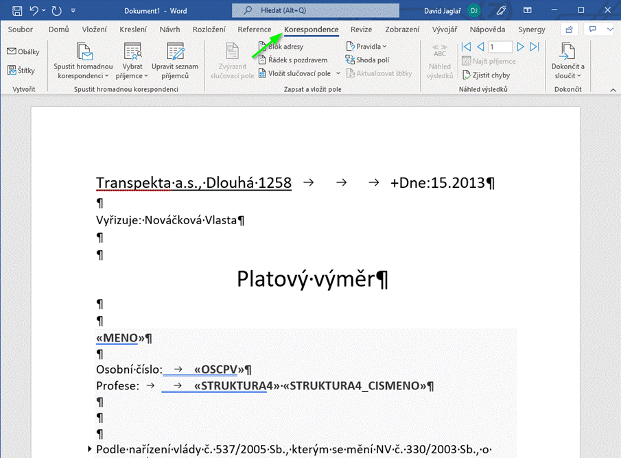Click Upravit seznam příjemců icon

(175, 62)
